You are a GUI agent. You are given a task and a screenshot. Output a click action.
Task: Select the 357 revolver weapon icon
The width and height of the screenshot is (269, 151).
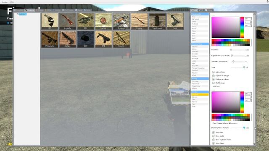click(50, 21)
